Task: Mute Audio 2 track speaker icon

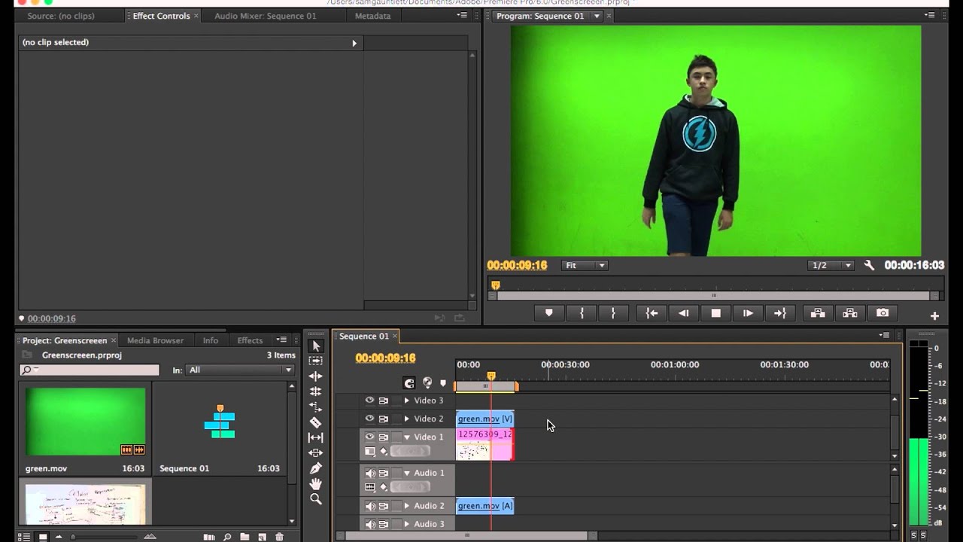Action: point(370,506)
